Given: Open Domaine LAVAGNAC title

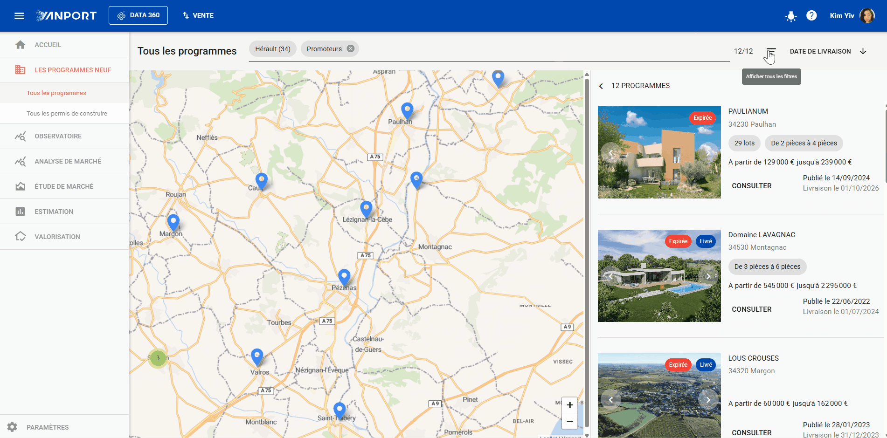Looking at the screenshot, I should [762, 235].
